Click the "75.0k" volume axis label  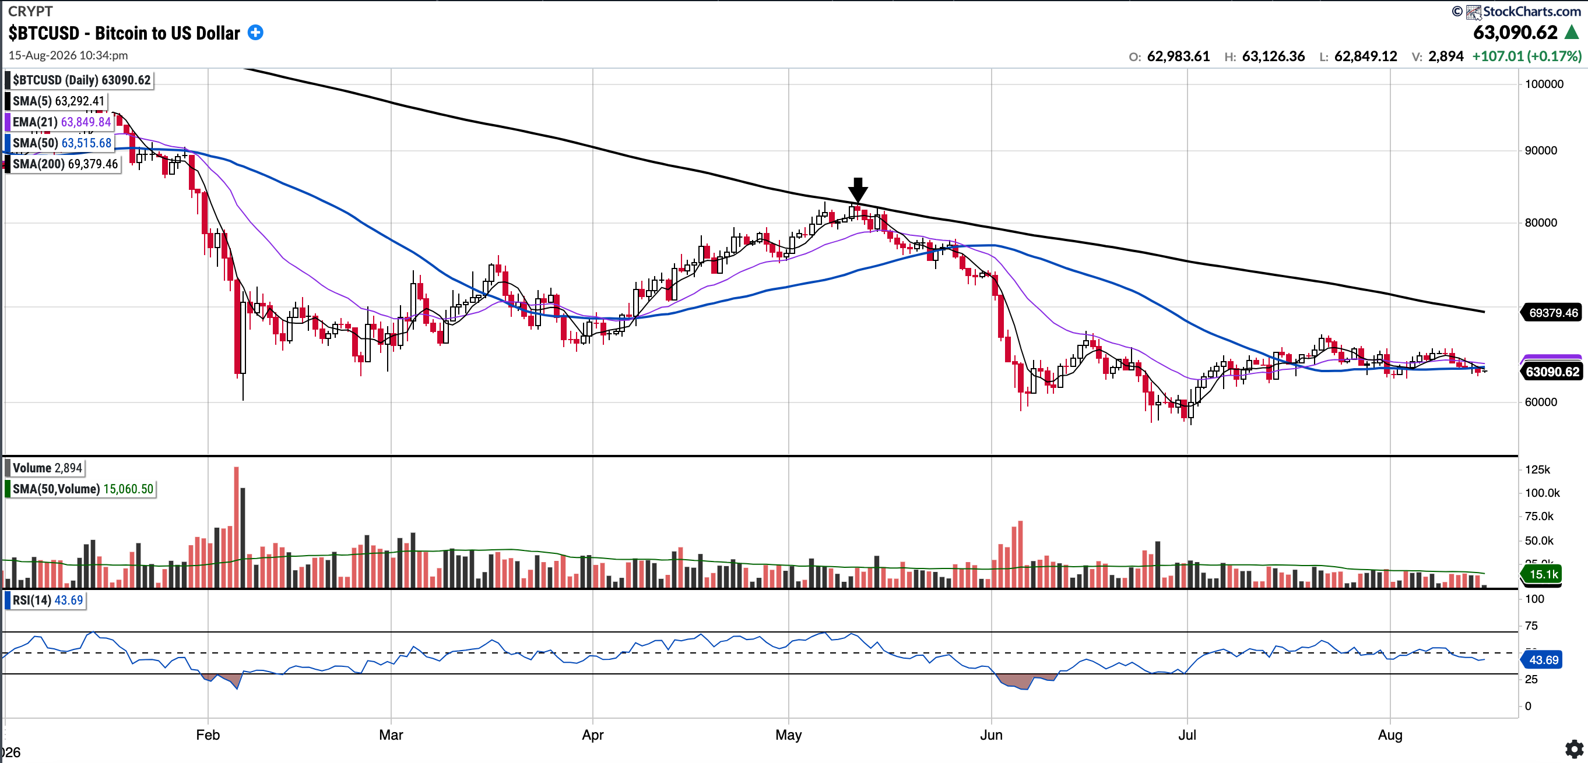click(1538, 516)
